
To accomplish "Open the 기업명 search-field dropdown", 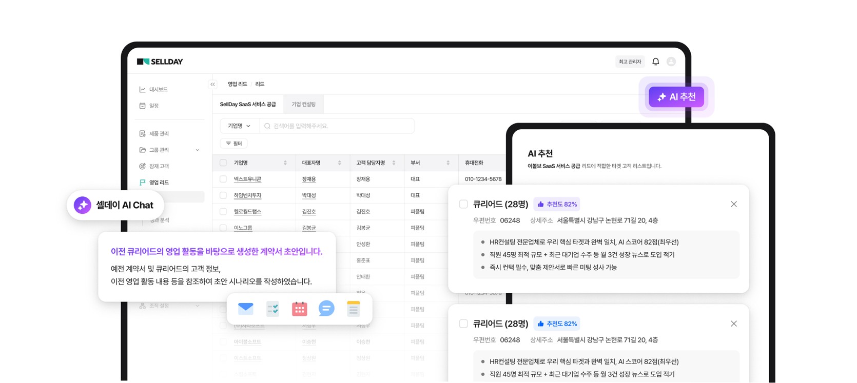I will coord(239,126).
